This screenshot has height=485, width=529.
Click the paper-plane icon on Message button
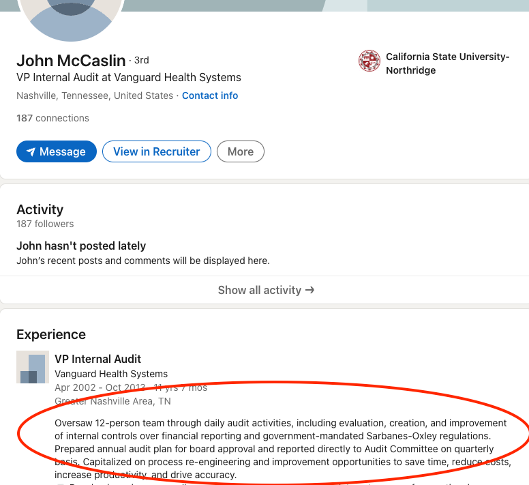click(x=31, y=152)
